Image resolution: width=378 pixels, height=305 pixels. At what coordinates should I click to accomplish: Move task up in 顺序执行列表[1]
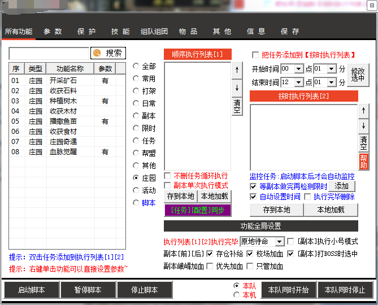(237, 70)
